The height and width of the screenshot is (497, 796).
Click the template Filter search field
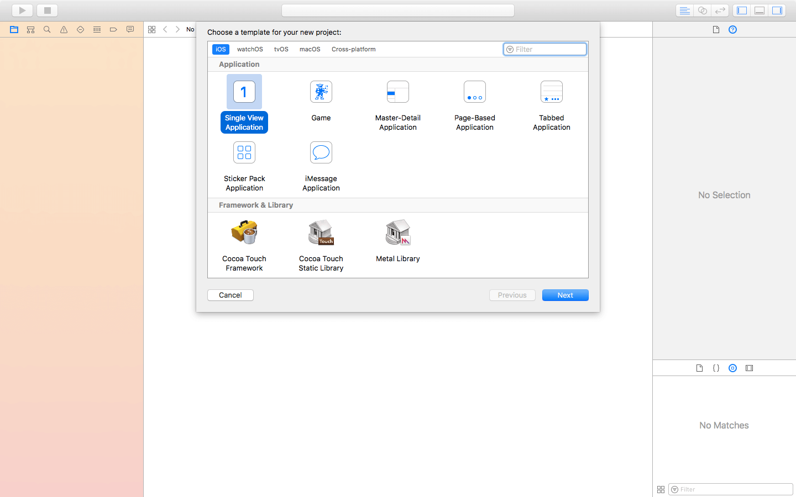pos(545,49)
